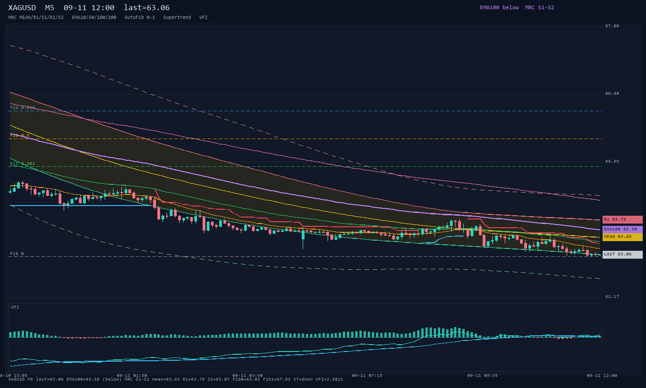Select the "Fib 0.382" level label
This screenshot has width=646, height=388.
(x=23, y=164)
